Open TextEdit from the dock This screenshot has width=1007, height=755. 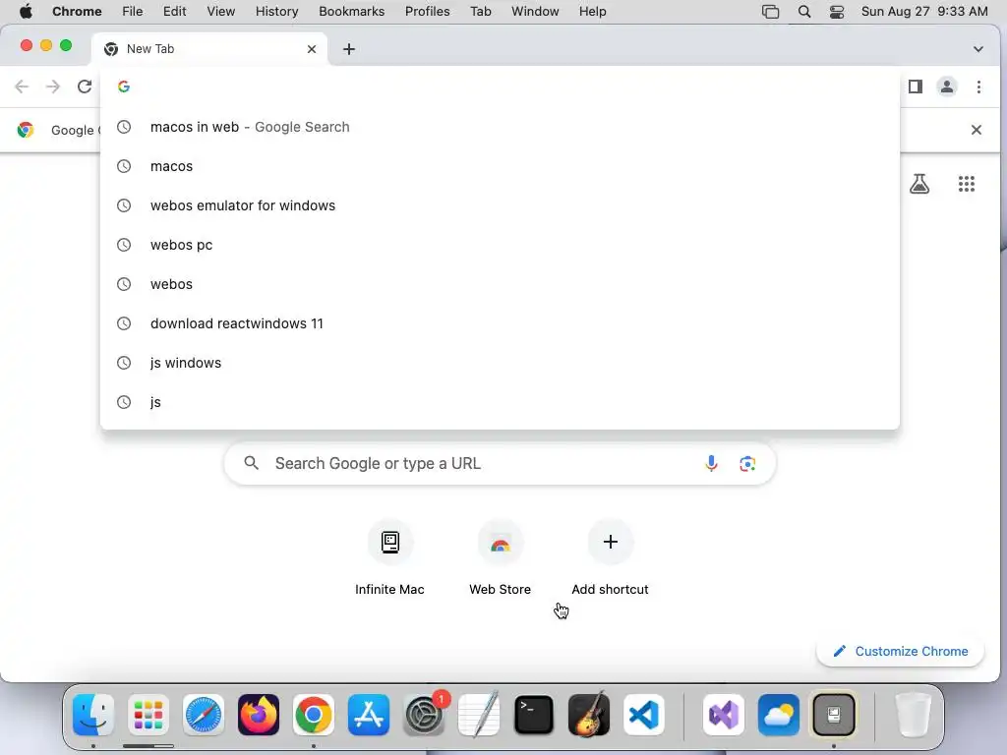[x=479, y=715]
